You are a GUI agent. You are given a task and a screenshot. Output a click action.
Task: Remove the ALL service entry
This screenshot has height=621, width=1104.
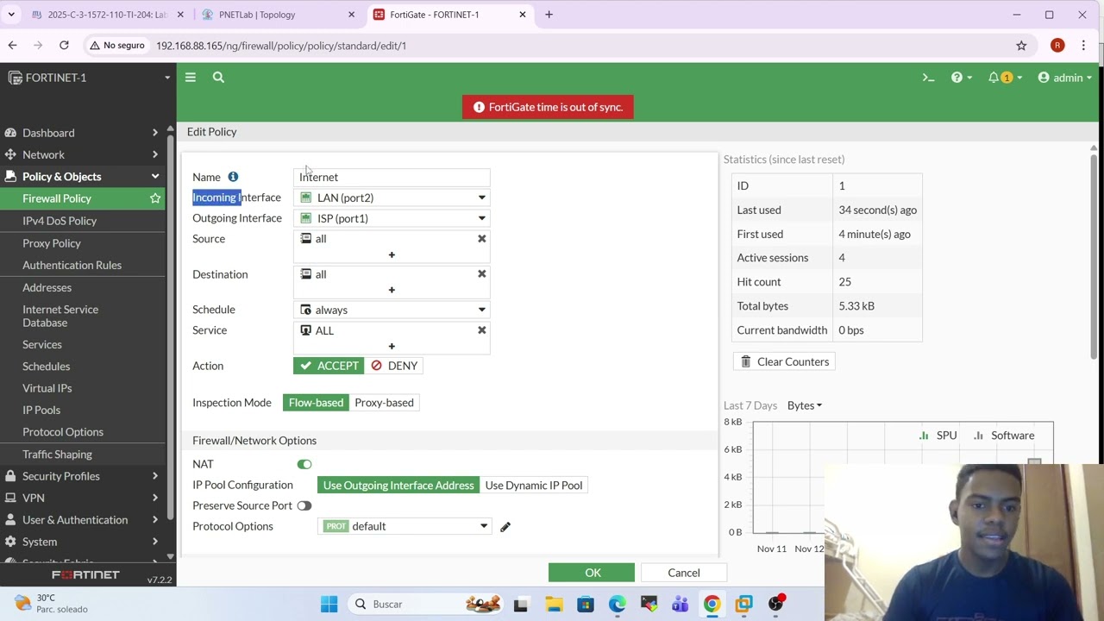pos(482,330)
